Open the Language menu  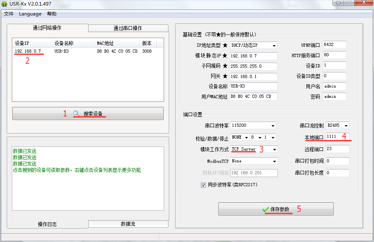30,14
